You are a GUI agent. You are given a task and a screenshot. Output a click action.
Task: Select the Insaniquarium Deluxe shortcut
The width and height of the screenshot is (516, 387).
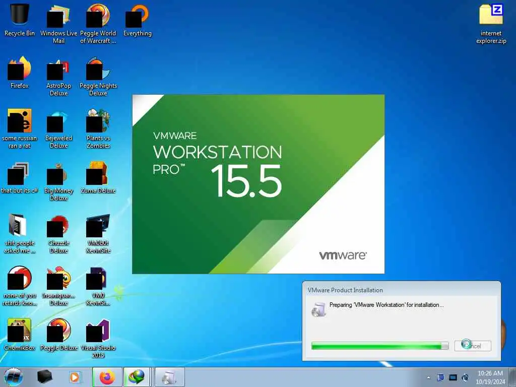point(58,286)
